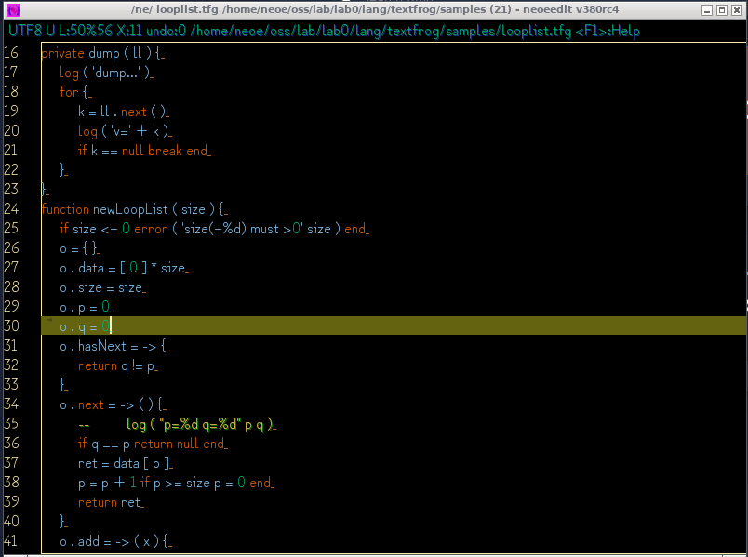
Task: Click the green 0 value on line 29
Action: tap(105, 307)
